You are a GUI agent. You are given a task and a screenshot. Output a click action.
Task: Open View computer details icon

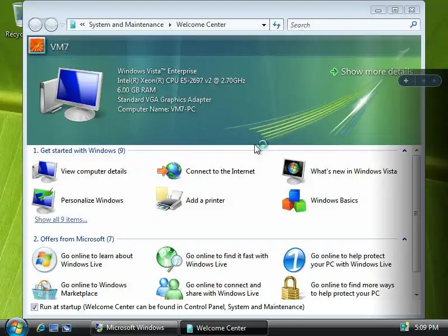click(x=45, y=171)
